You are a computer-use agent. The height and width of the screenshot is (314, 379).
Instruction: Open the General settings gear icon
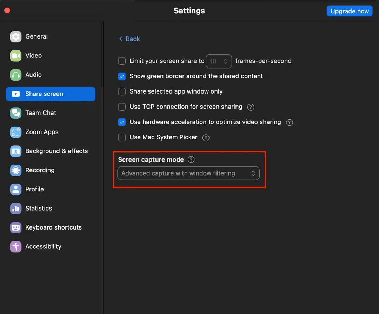(16, 37)
